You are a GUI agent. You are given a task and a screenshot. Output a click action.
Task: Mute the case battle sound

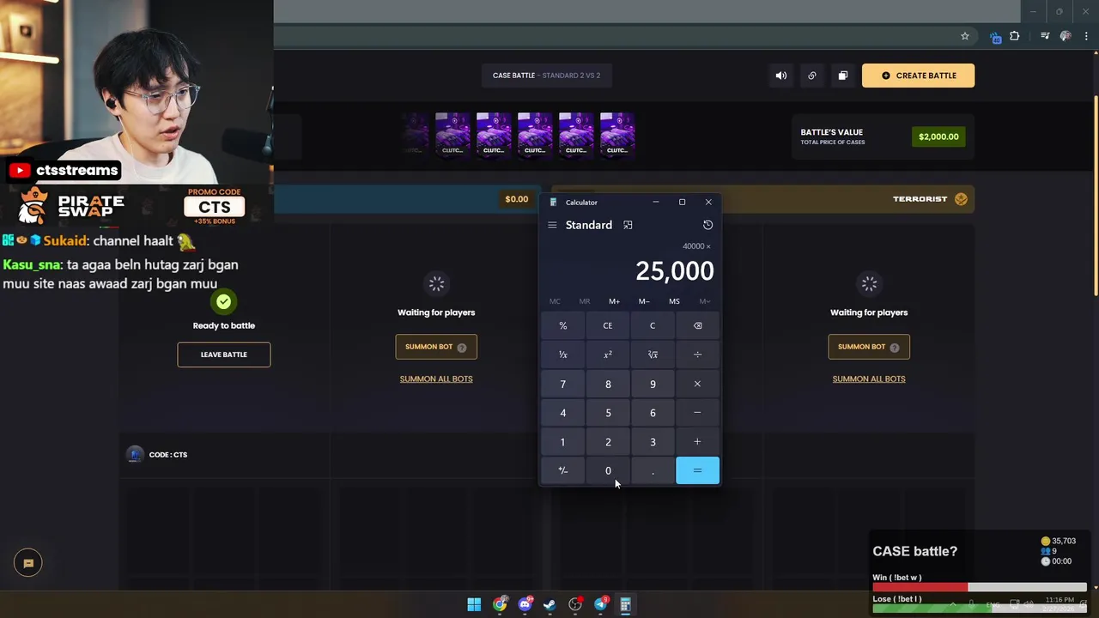pos(780,76)
